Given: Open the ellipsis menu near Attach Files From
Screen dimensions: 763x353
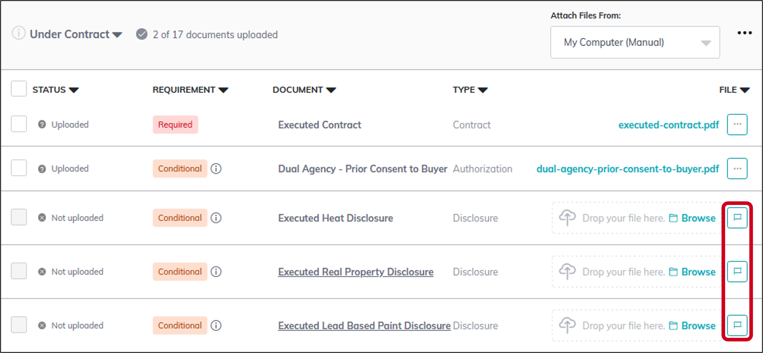Looking at the screenshot, I should click(x=745, y=33).
